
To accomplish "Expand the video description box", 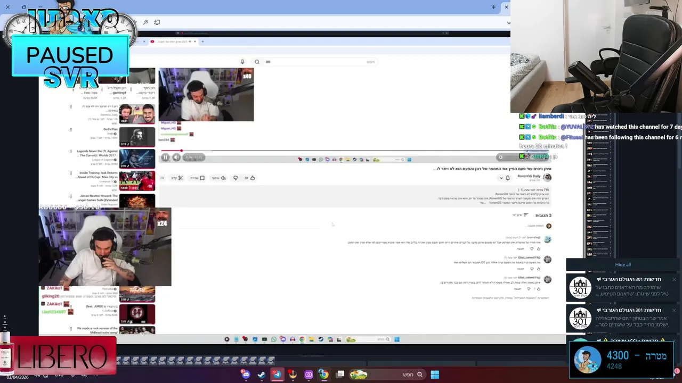I will [354, 196].
